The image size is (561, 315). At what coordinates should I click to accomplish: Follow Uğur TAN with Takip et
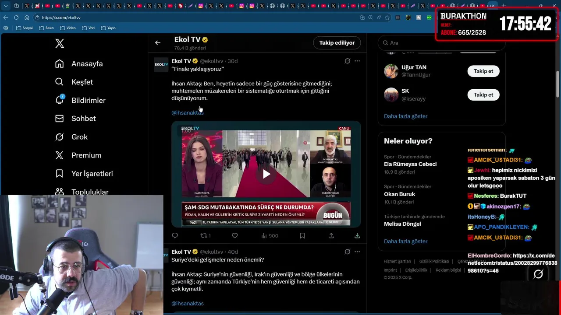483,71
